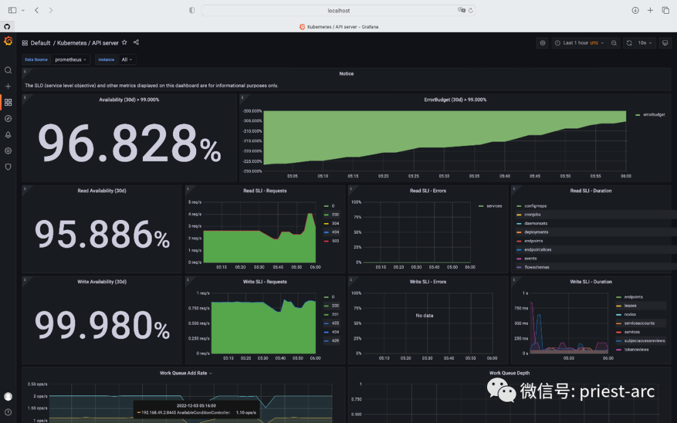Open the Help question mark icon
The height and width of the screenshot is (423, 677).
(8, 412)
